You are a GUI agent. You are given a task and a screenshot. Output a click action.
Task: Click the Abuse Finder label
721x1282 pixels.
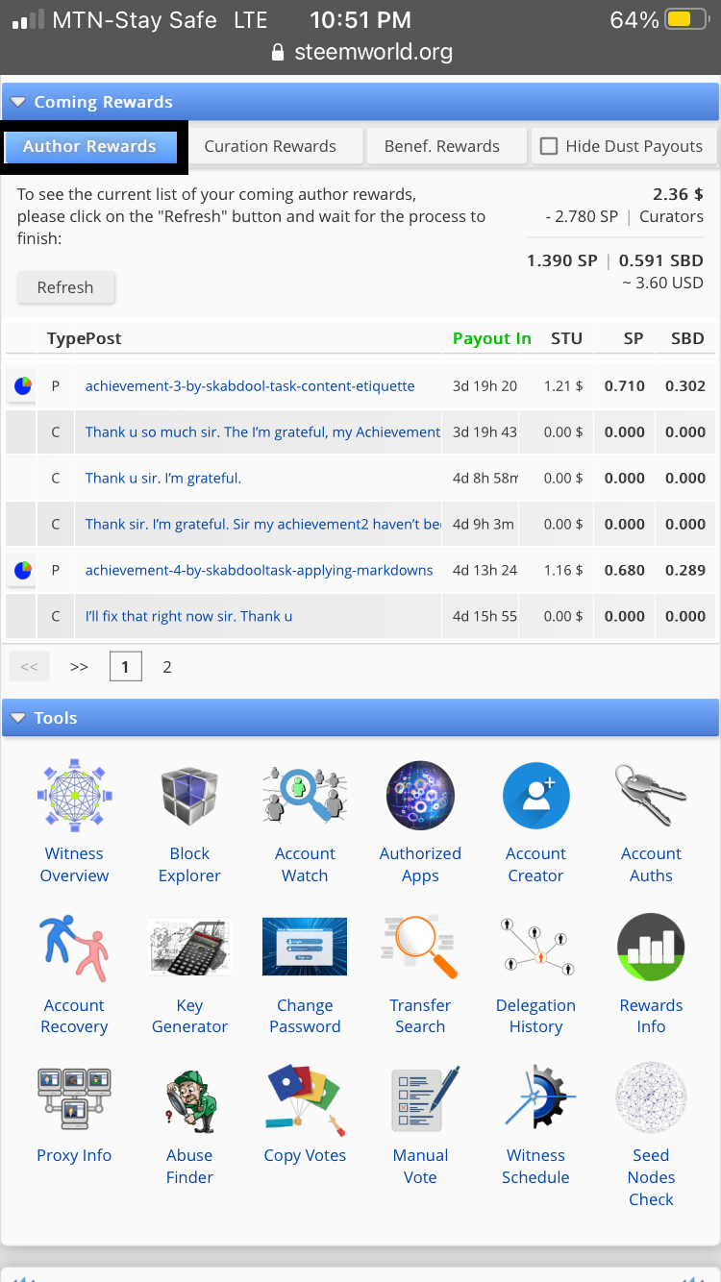(x=189, y=1167)
